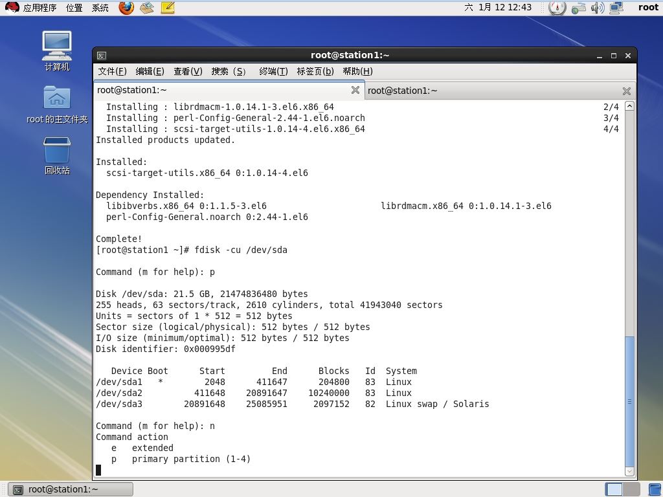Select the first workspace in switcher
The width and height of the screenshot is (663, 497).
[614, 489]
